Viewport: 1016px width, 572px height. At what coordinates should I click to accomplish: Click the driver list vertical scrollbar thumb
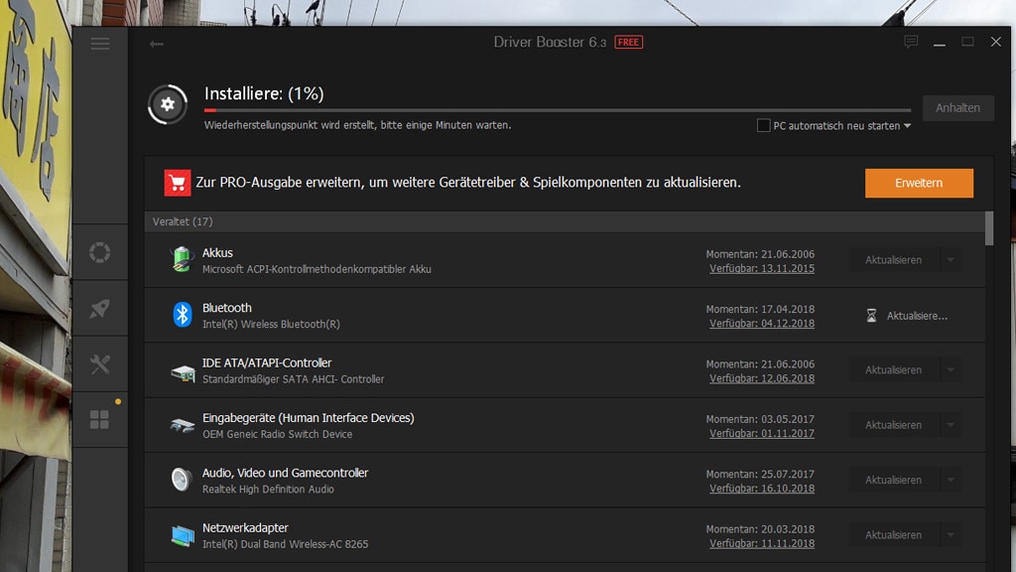tap(989, 228)
